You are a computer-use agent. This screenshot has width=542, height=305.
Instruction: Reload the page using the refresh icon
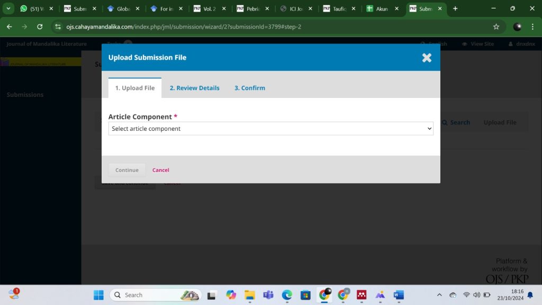click(40, 26)
